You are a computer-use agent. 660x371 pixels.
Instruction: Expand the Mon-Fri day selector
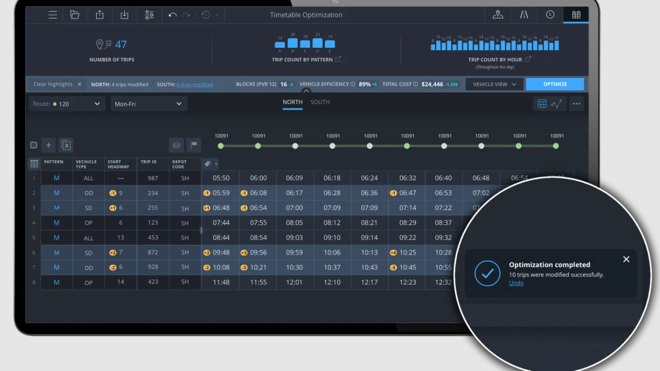coord(149,104)
